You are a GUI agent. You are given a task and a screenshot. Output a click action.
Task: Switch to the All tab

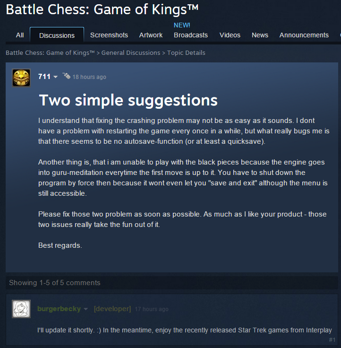pyautogui.click(x=20, y=35)
